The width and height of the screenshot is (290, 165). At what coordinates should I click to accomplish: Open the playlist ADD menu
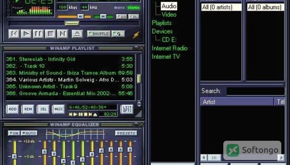[13, 109]
